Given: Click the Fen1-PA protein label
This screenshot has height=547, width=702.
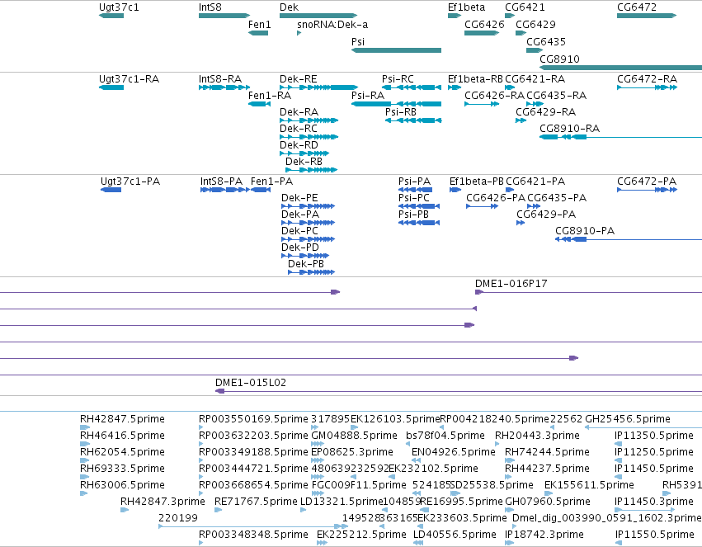Looking at the screenshot, I should [271, 182].
